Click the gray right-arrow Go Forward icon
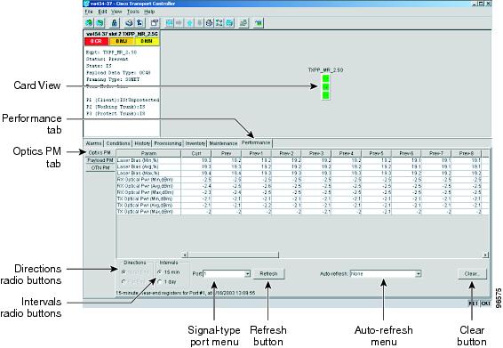This screenshot has width=503, height=348. (x=180, y=23)
